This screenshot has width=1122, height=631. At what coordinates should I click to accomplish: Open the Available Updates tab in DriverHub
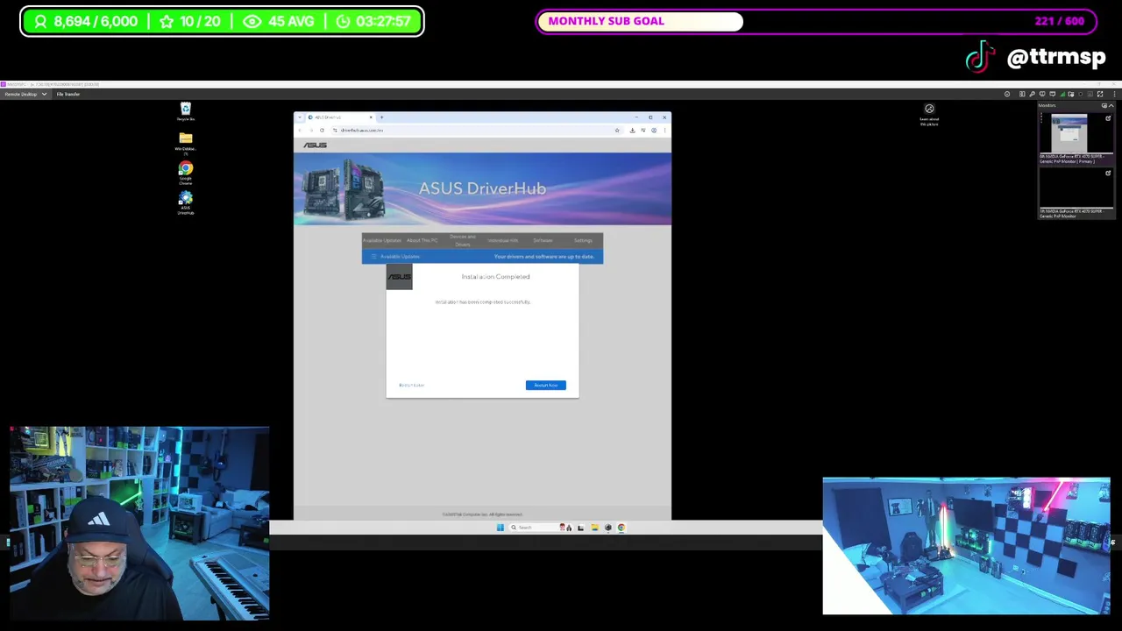click(x=381, y=240)
